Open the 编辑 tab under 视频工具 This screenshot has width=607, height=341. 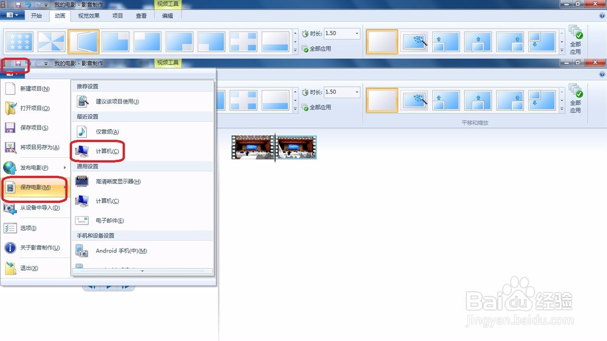point(168,16)
